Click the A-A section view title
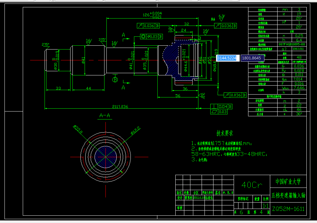This screenshot has height=223, width=317. coord(105,115)
